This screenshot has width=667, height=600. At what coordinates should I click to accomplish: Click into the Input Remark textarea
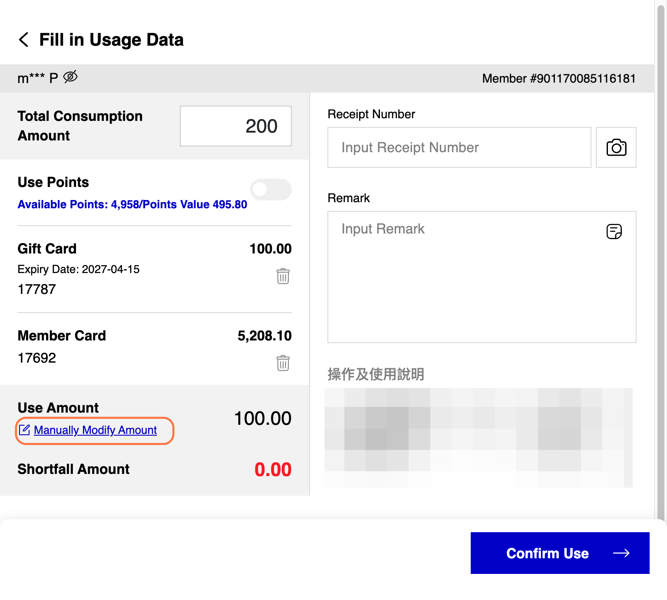[x=482, y=277]
